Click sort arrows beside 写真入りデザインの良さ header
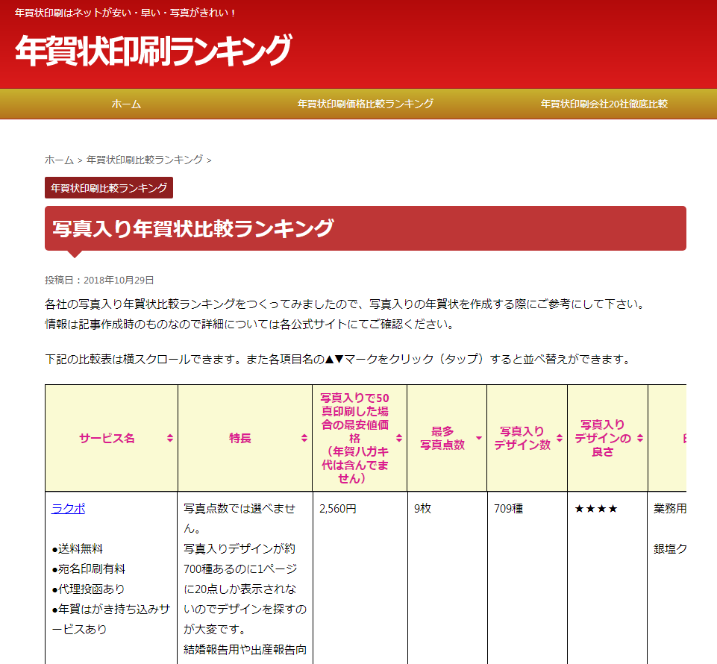 coord(640,439)
